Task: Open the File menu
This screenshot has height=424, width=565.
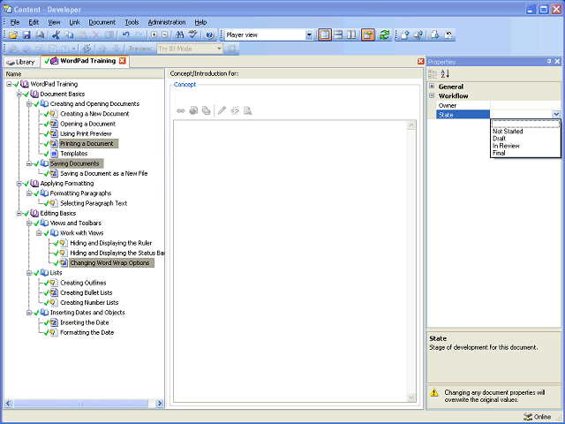Action: (x=15, y=22)
